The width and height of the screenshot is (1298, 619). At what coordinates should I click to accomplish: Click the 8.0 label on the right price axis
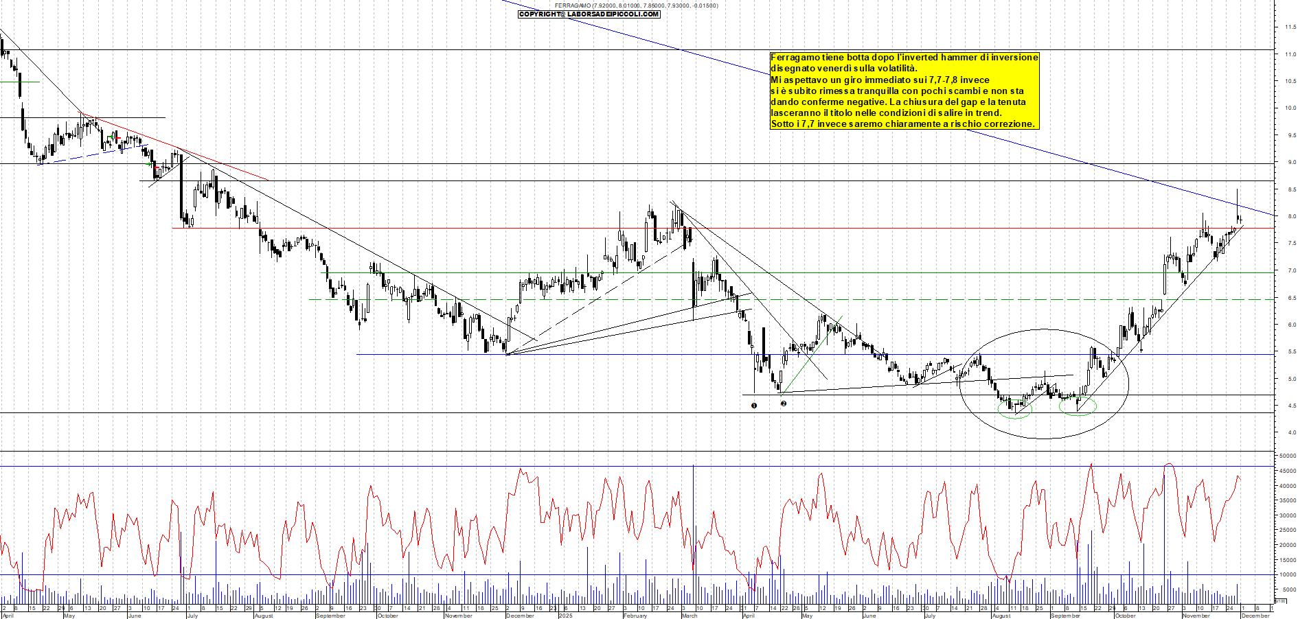tap(1293, 215)
